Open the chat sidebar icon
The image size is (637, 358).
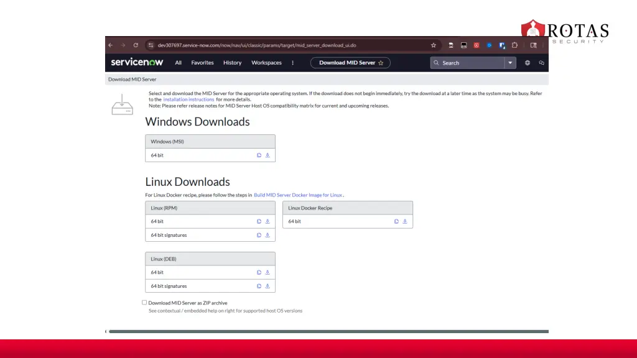pyautogui.click(x=542, y=63)
